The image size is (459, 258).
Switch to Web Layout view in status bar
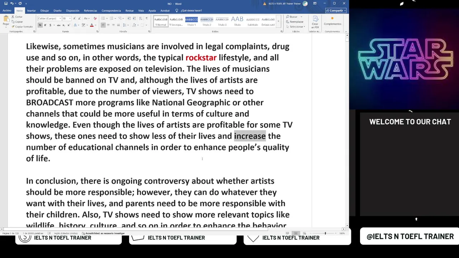pos(304,233)
